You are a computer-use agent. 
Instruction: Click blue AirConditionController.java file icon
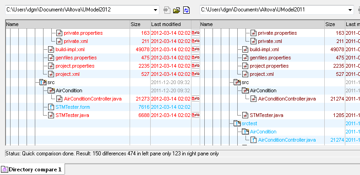tap(253, 140)
